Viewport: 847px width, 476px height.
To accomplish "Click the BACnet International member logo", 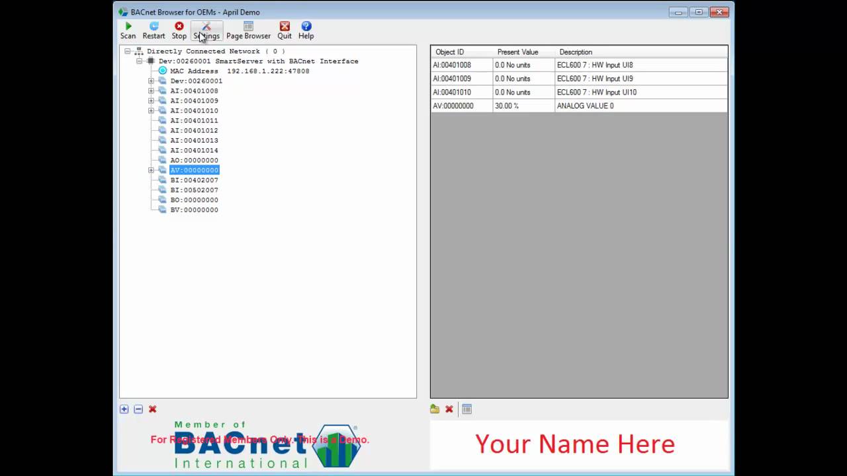I will tap(267, 444).
